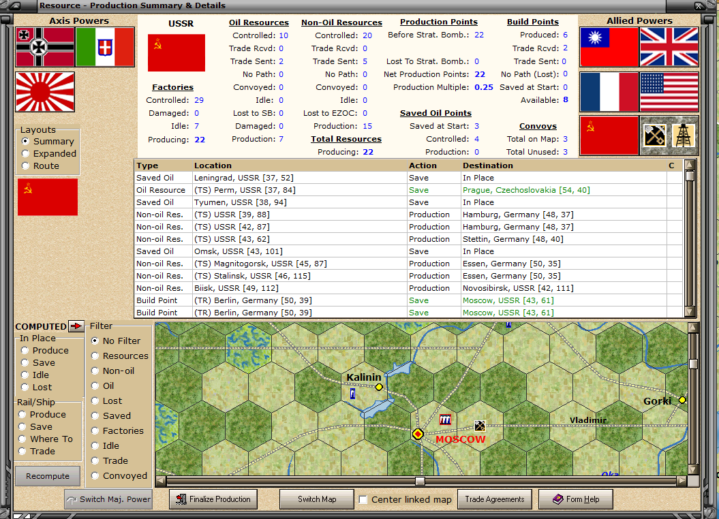
Task: Select the Japanese rising sun flag
Action: [45, 92]
